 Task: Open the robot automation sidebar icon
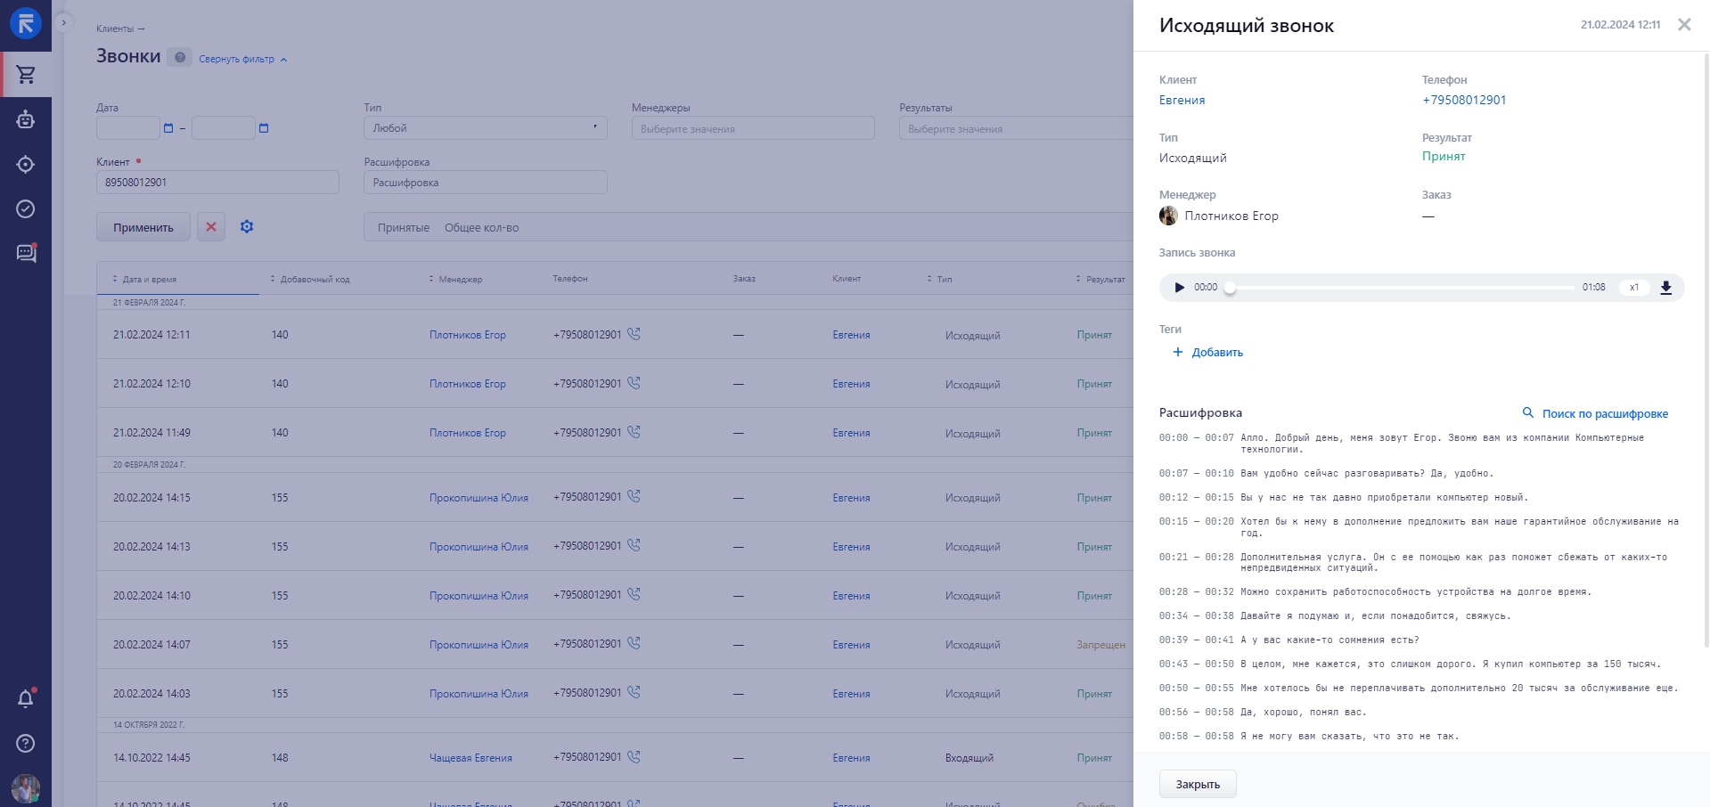[26, 119]
